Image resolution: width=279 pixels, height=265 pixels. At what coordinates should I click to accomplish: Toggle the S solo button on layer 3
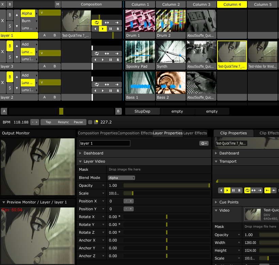pos(10,57)
